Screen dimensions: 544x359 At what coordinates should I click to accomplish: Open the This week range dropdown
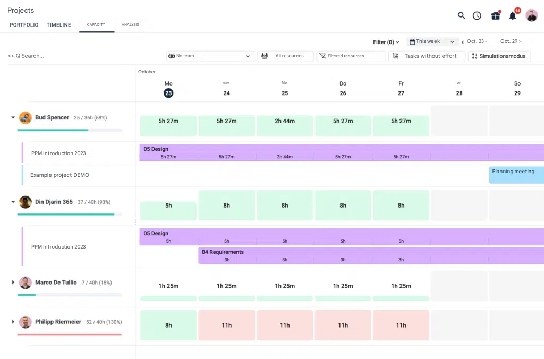(432, 42)
